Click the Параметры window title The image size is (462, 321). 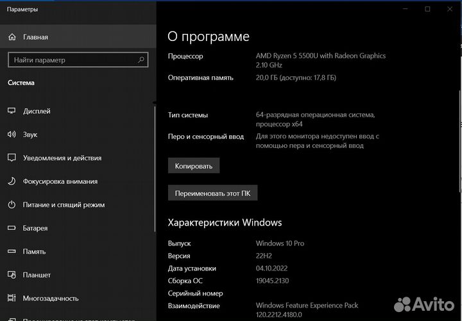pyautogui.click(x=22, y=10)
